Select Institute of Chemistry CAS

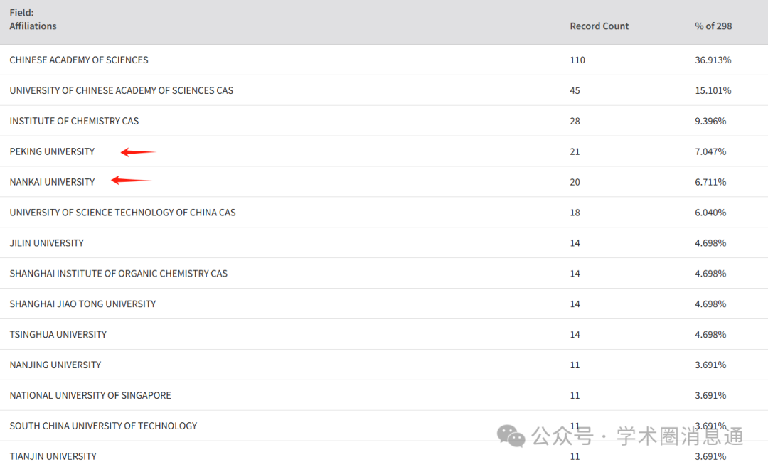(74, 122)
